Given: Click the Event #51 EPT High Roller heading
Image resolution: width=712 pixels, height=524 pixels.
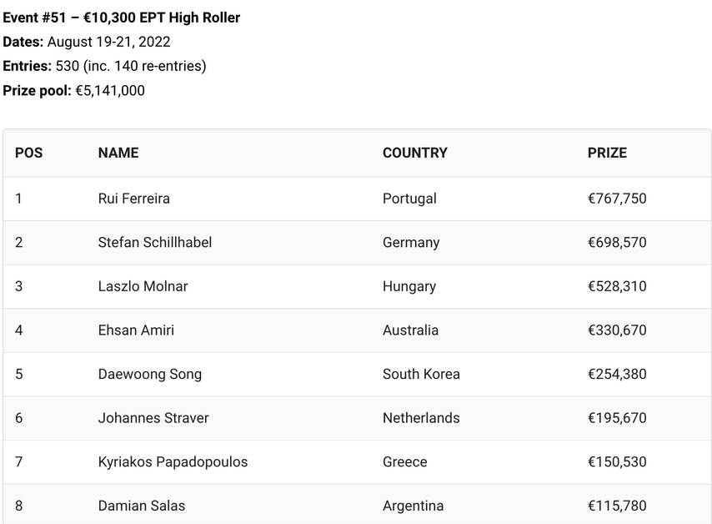Looking at the screenshot, I should [121, 18].
